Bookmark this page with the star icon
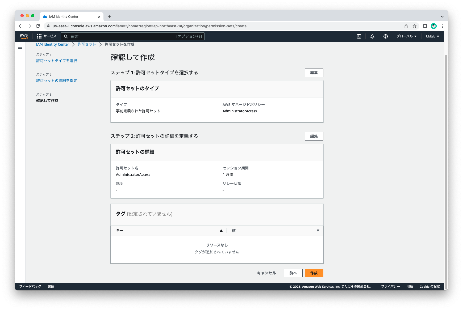 pos(415,26)
